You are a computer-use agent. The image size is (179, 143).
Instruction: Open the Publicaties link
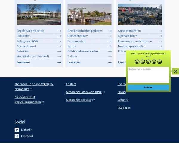click(x=24, y=36)
